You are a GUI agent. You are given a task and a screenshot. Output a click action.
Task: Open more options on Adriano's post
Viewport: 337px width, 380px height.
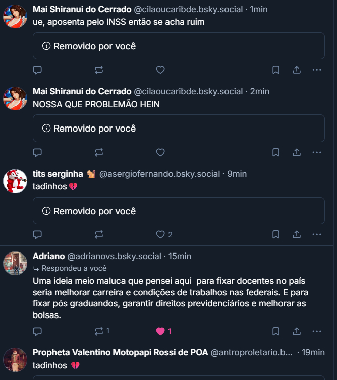(x=317, y=331)
